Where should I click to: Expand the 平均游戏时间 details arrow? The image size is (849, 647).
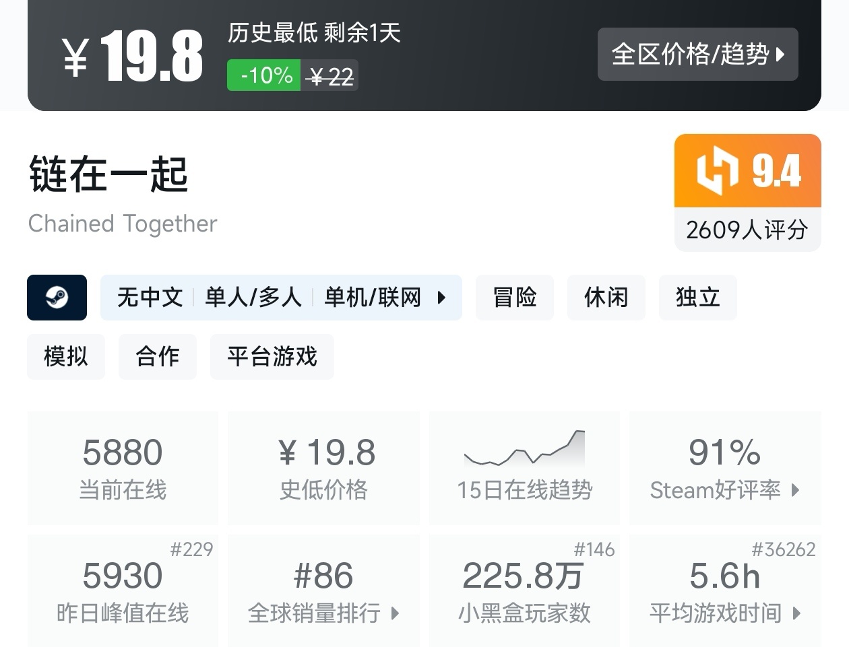[797, 613]
